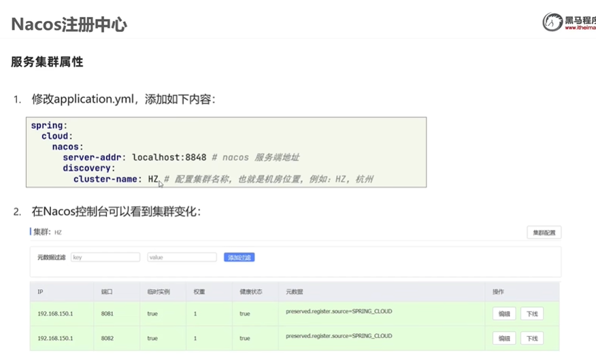This screenshot has width=596, height=355.
Task: Click the Nacos注册中心 title
Action: point(69,24)
